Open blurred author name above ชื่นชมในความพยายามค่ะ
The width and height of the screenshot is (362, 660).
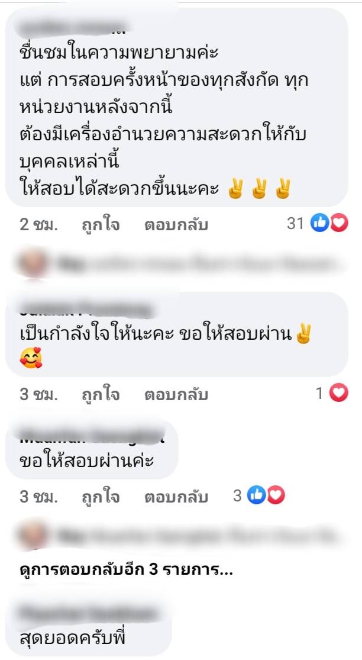[x=73, y=28]
